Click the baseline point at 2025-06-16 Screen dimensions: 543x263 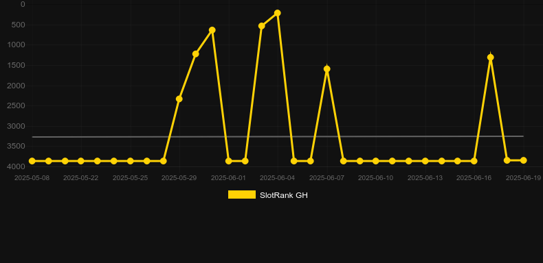tap(474, 161)
